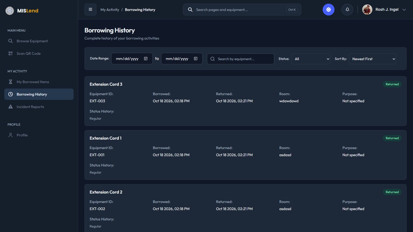Go to Scan QR Code
The image size is (413, 232).
tap(39, 53)
